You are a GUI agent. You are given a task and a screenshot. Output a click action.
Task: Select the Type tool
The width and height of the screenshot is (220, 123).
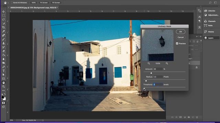pyautogui.click(x=3, y=71)
